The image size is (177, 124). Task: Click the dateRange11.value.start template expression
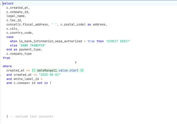point(57,70)
